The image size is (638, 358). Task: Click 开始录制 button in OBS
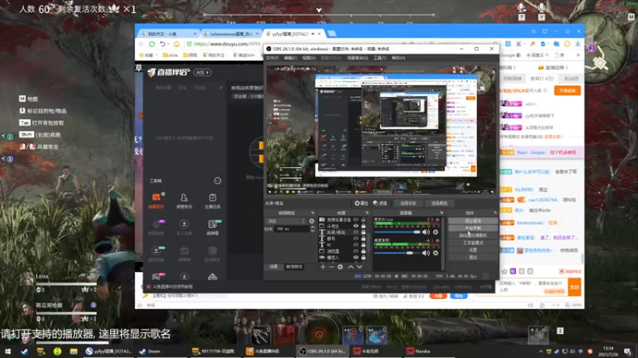point(473,228)
